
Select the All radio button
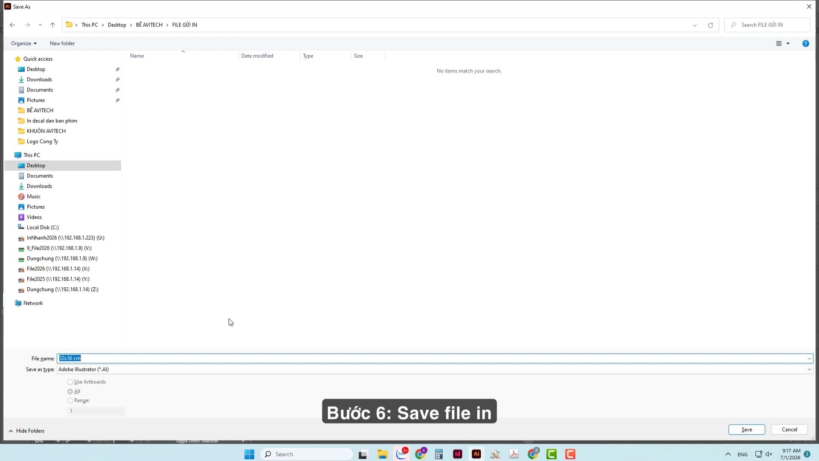70,391
